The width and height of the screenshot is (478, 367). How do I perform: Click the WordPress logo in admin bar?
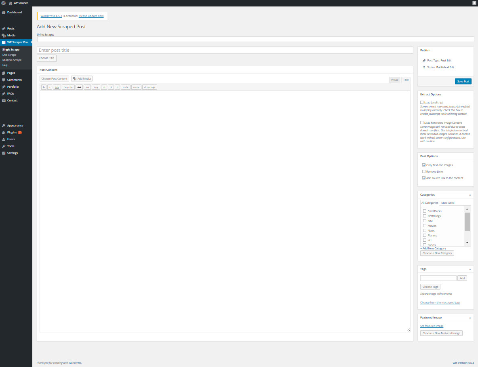4,3
